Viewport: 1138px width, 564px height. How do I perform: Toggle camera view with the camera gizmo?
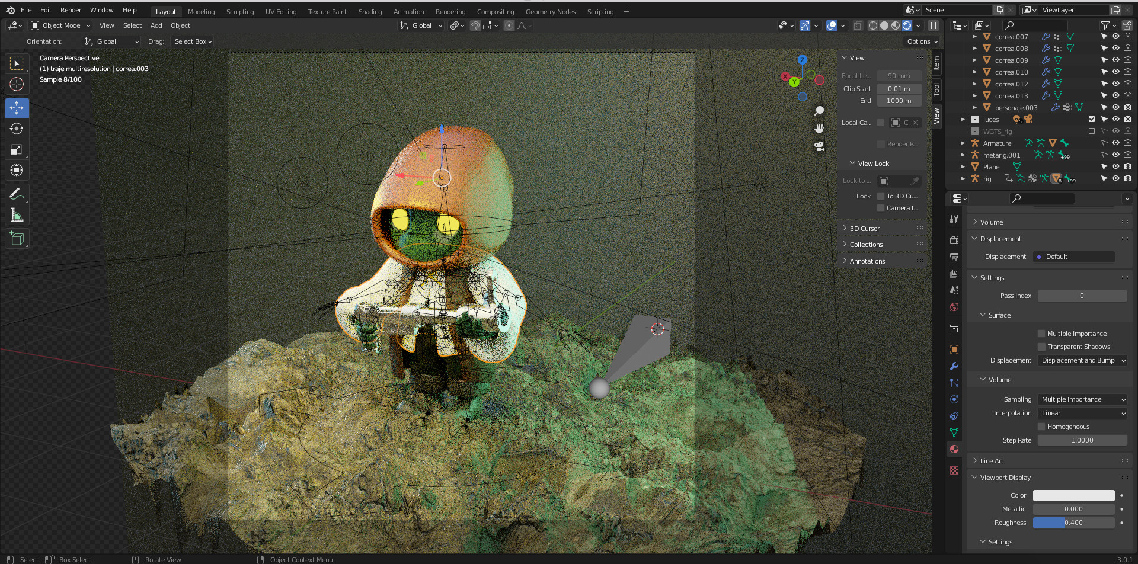tap(819, 146)
